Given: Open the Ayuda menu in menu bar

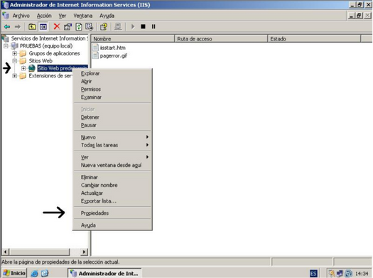Looking at the screenshot, I should pos(107,16).
